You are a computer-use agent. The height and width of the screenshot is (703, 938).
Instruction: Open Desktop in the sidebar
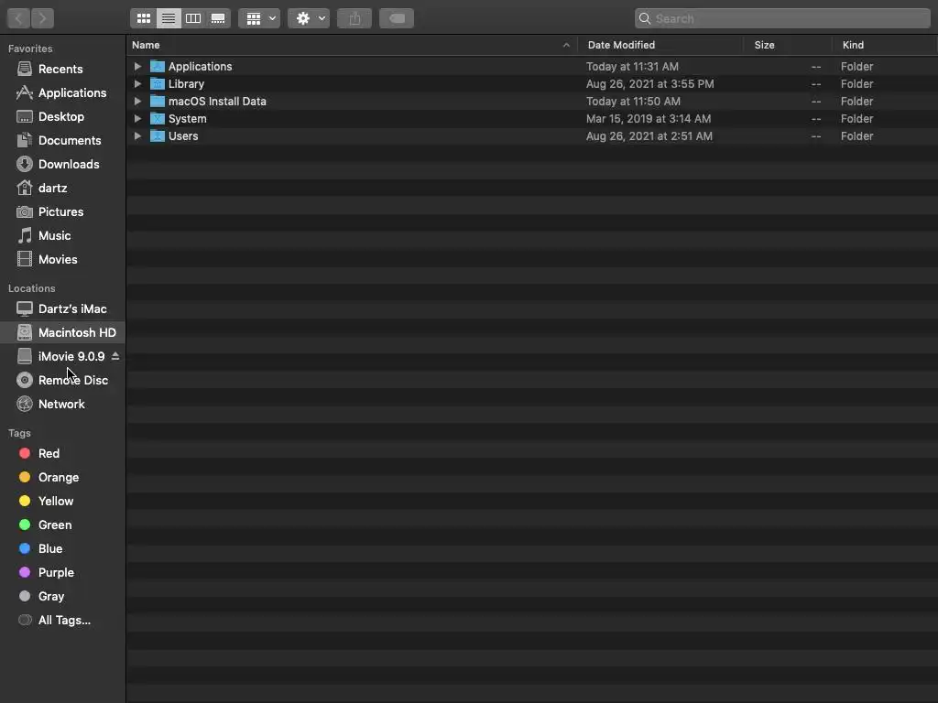click(62, 116)
